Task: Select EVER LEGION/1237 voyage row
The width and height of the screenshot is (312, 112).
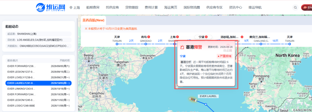Action: (38, 72)
